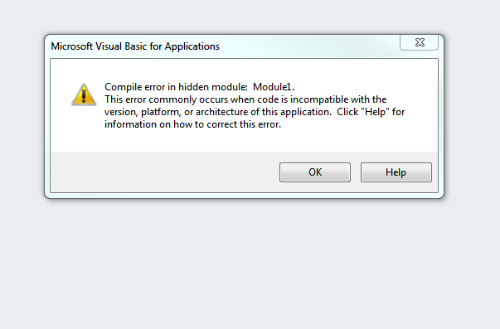Click the 'version, platform, or architecture' line

pos(255,112)
